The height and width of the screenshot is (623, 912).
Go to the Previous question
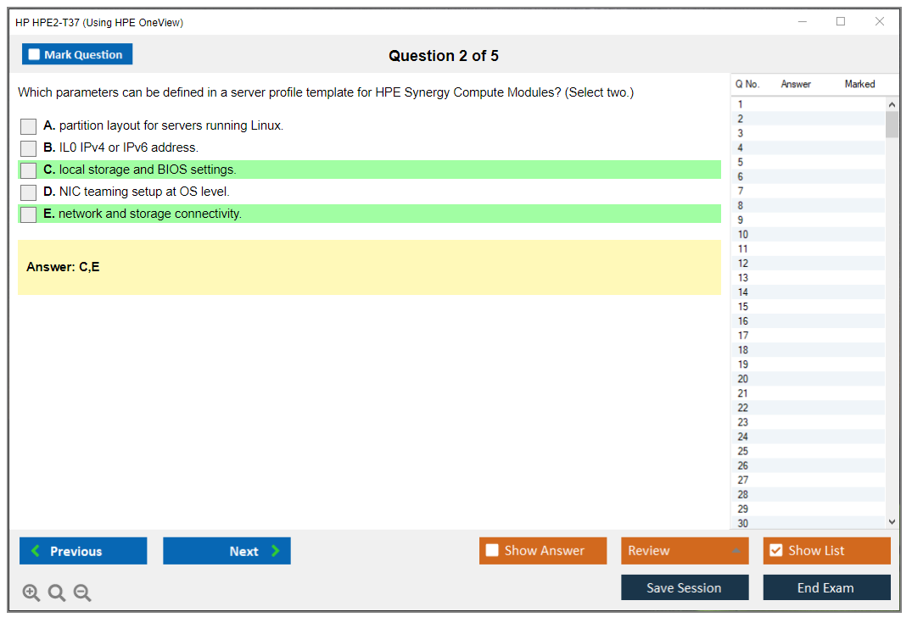click(83, 551)
